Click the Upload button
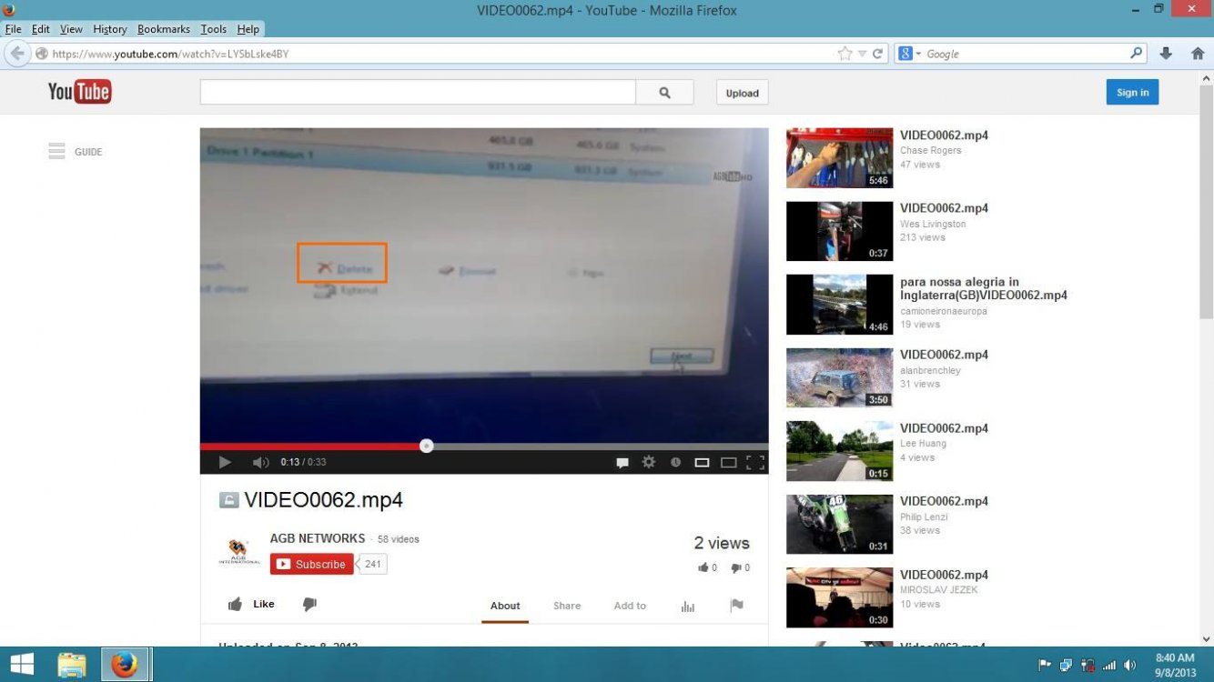This screenshot has width=1214, height=682. tap(742, 93)
